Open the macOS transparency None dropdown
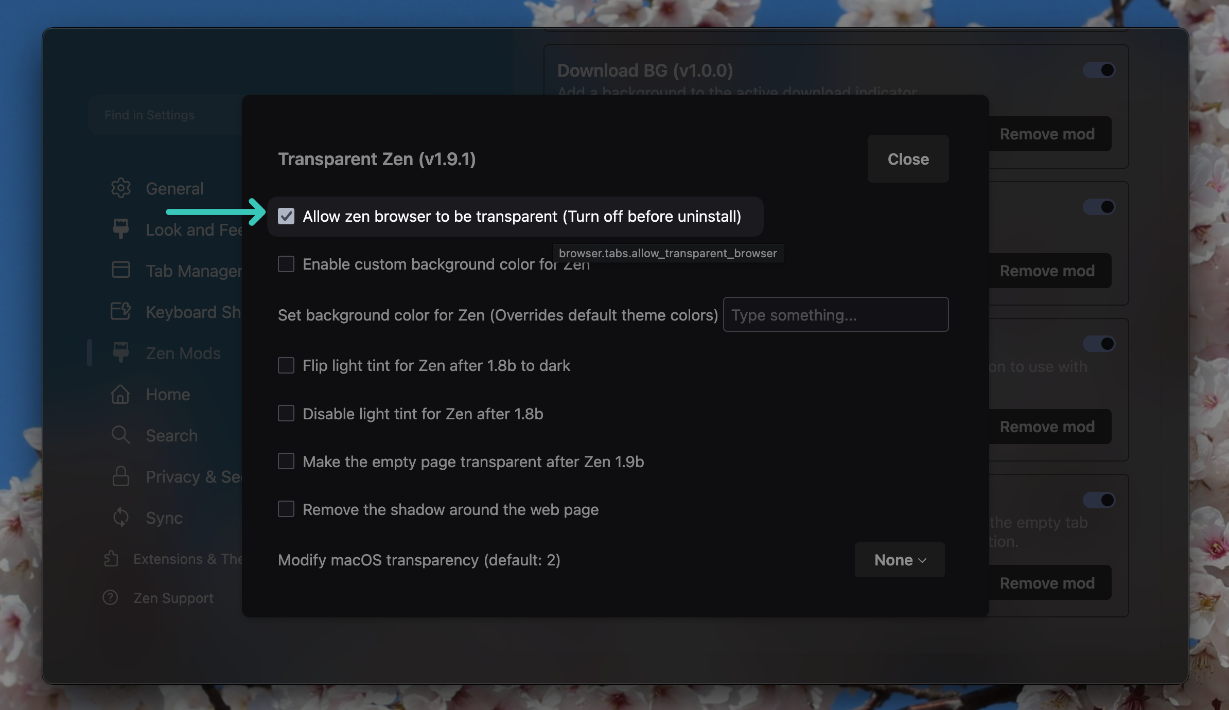The height and width of the screenshot is (710, 1229). point(900,560)
